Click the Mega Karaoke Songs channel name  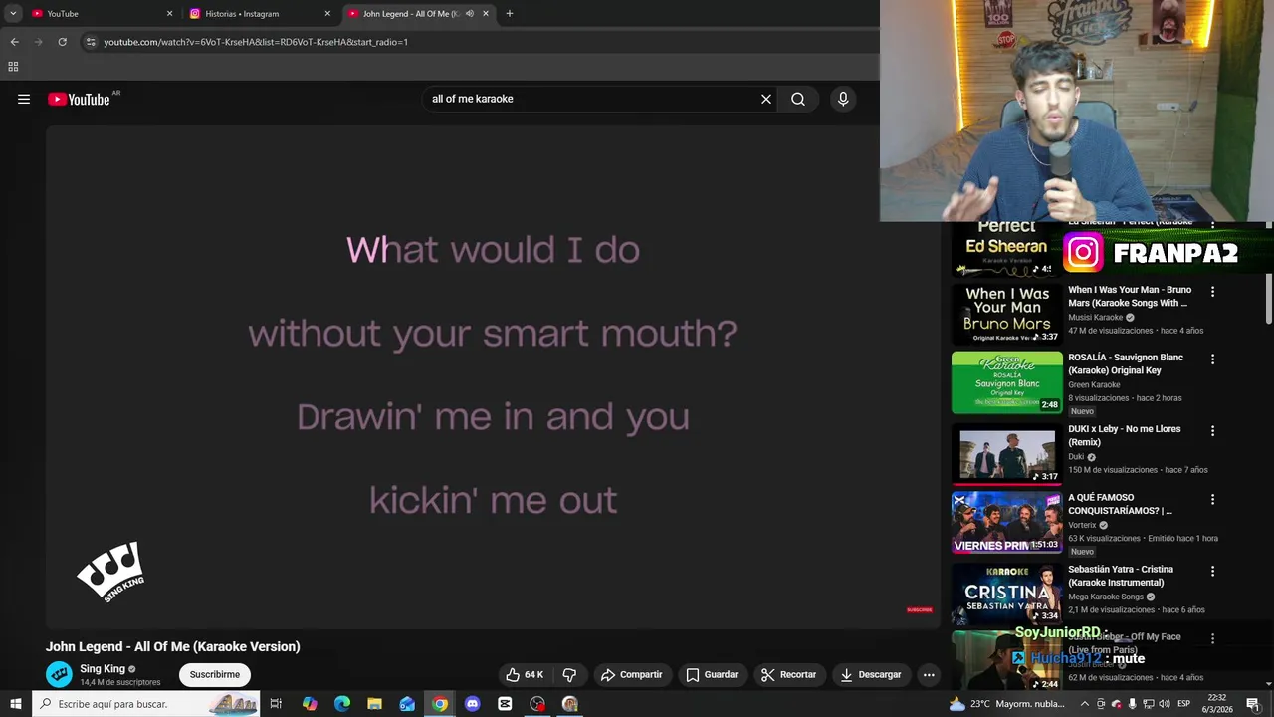coord(1106,597)
